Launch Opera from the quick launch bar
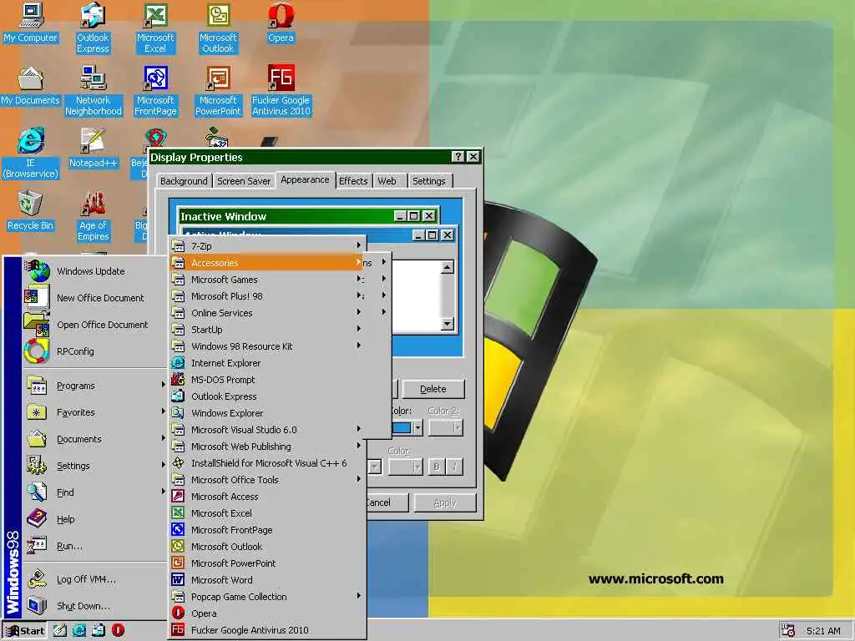The image size is (855, 641). click(x=118, y=630)
